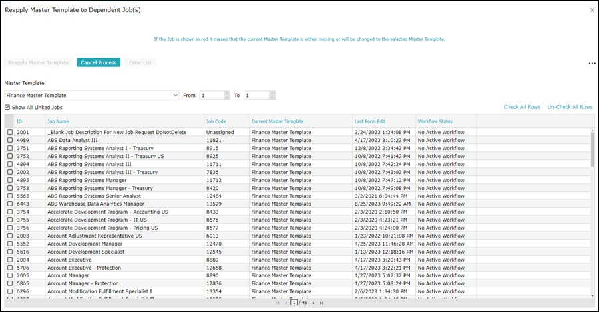Click the Workflow Status column header
599x312 pixels.
pyautogui.click(x=435, y=121)
